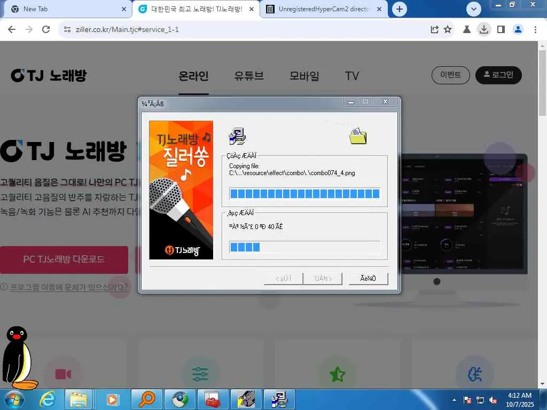
Task: Go back with the browser back arrow
Action: (x=12, y=30)
